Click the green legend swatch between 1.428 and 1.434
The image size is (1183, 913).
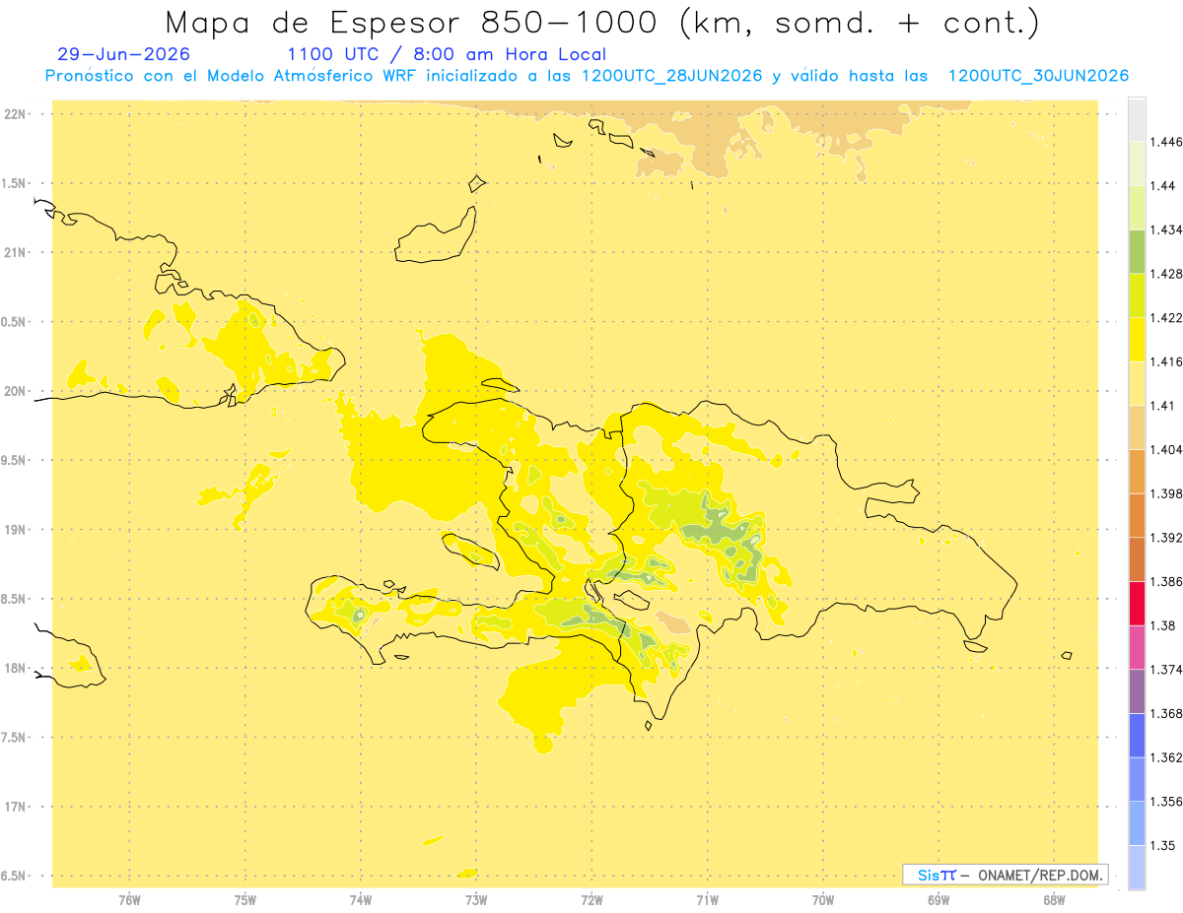tap(1137, 251)
